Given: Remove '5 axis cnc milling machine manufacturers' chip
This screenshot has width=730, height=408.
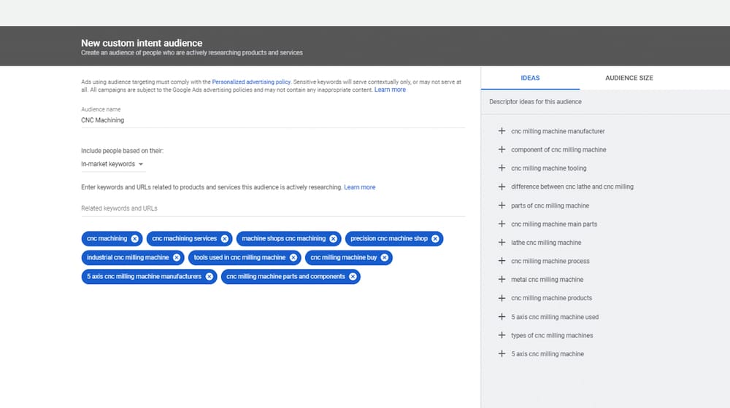Looking at the screenshot, I should point(209,277).
